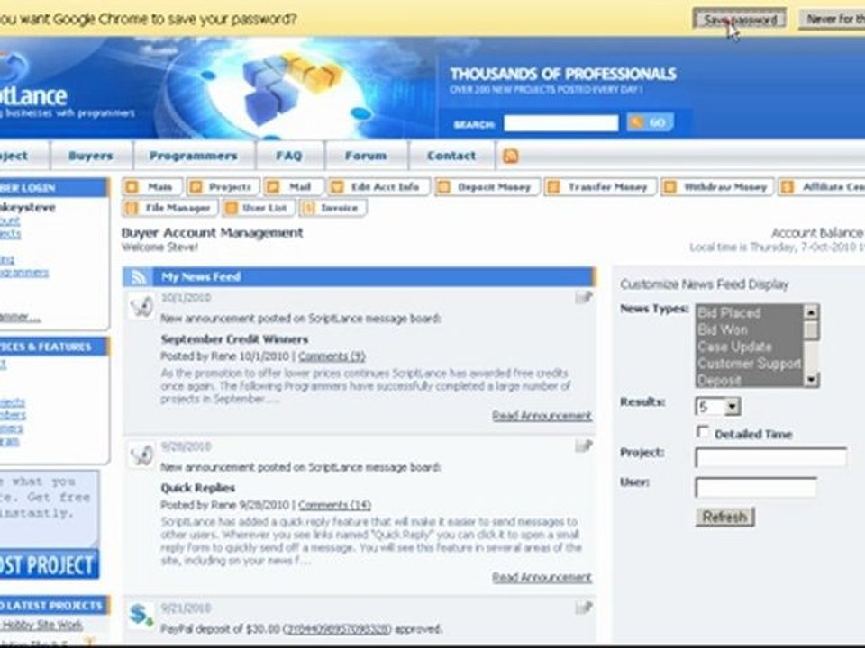Toggle the Detailed Time checkbox
The image size is (865, 648).
(x=703, y=432)
